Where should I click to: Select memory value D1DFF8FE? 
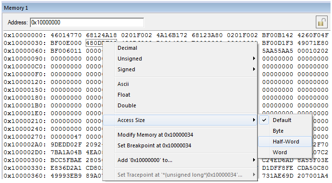point(277,168)
